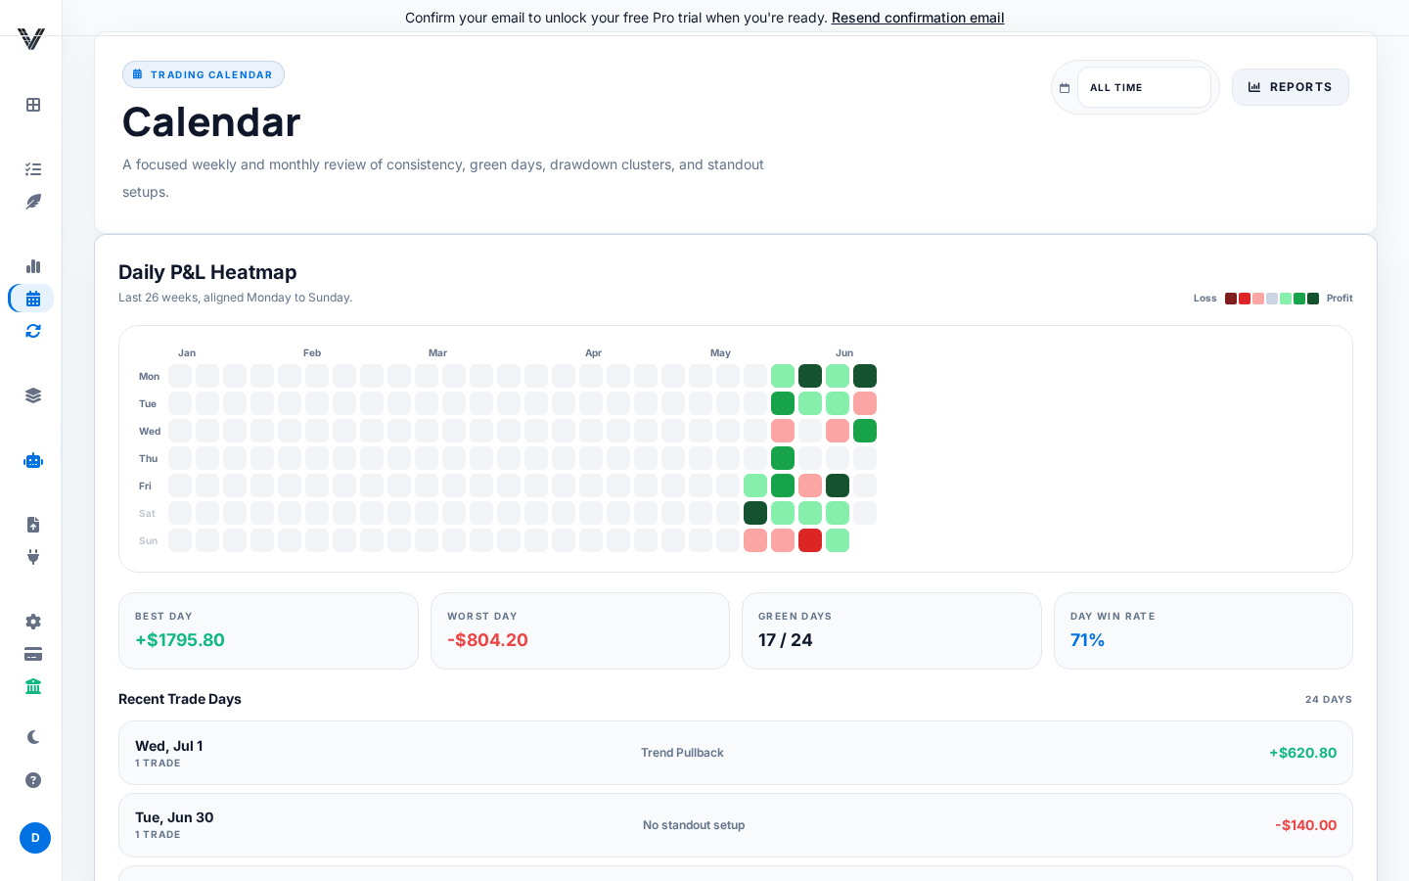Toggle dark mode with the moon icon

coord(33,737)
